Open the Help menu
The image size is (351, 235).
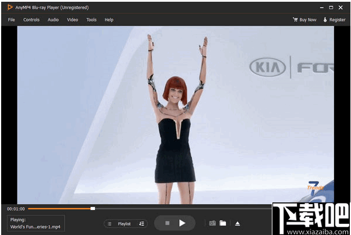point(109,20)
